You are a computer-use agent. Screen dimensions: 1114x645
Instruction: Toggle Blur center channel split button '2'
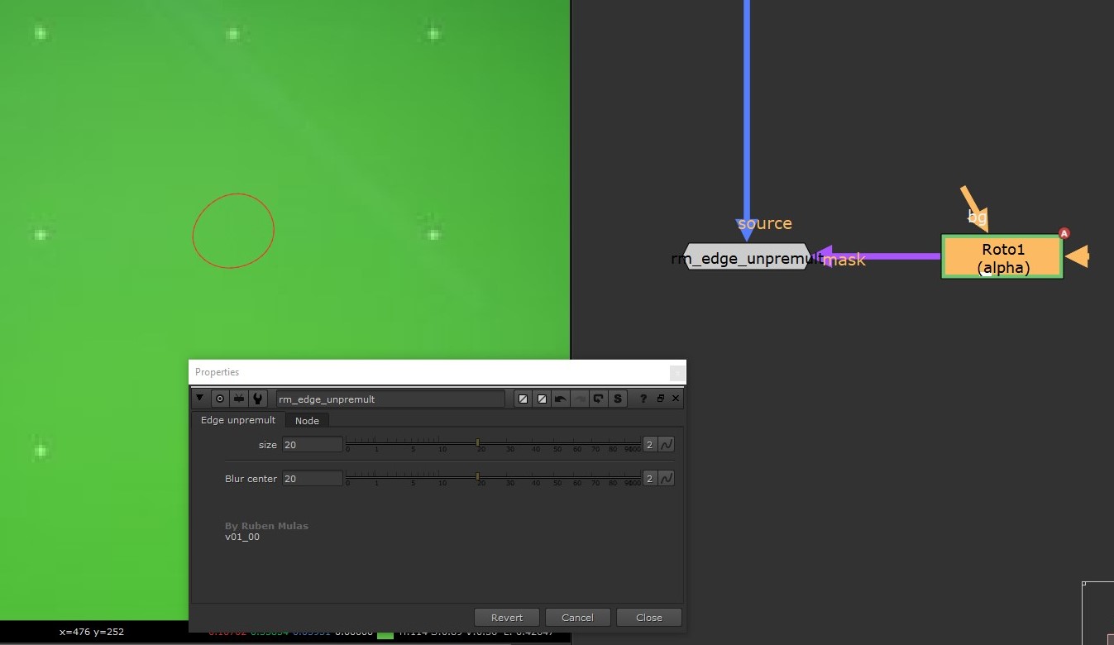tap(650, 479)
